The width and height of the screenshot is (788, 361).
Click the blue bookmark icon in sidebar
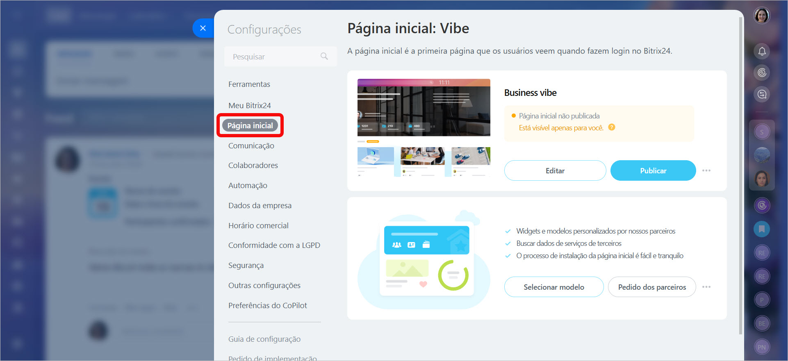point(762,229)
